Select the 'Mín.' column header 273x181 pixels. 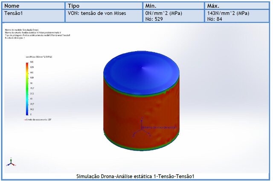pyautogui.click(x=152, y=6)
